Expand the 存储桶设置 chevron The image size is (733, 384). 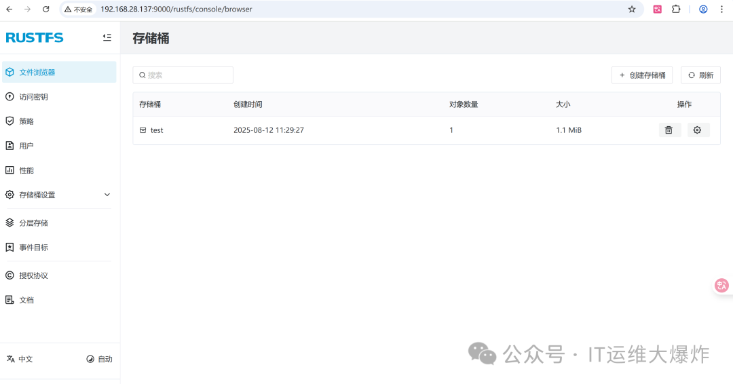[x=107, y=195]
